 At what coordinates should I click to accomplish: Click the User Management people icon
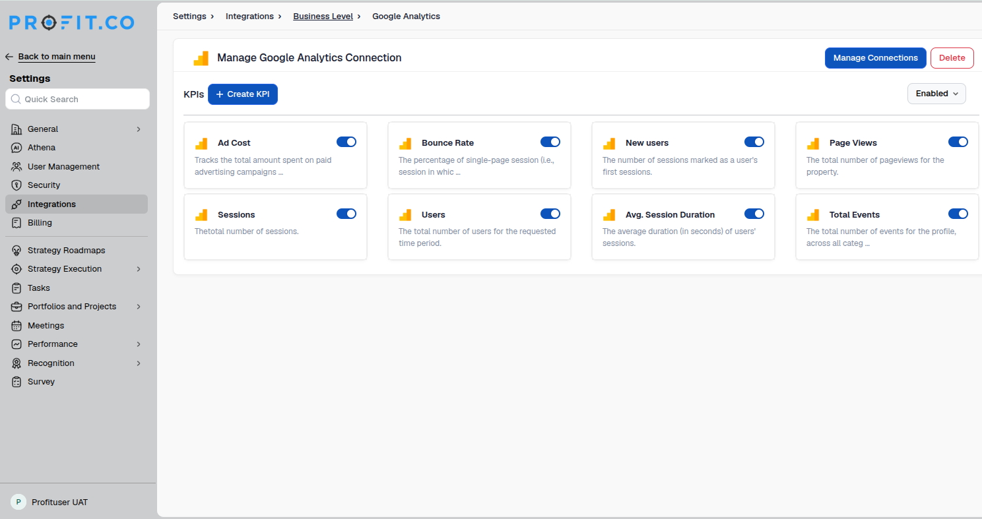click(16, 167)
